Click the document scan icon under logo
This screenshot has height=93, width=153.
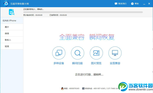click(x=11, y=12)
